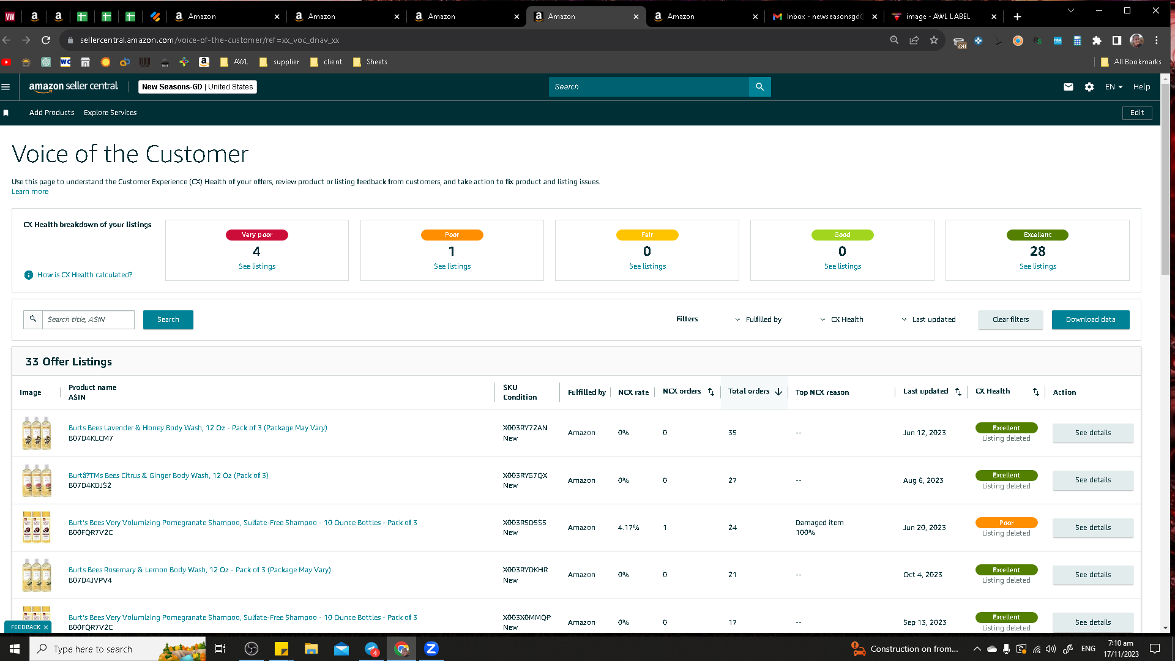This screenshot has height=661, width=1175.
Task: Click the header search magnifier button
Action: [759, 87]
